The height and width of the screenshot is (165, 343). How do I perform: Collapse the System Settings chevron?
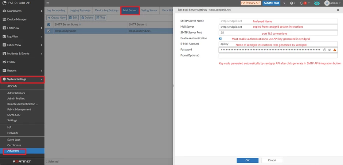(42, 79)
